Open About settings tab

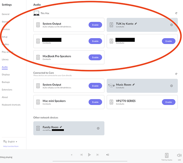click(x=5, y=97)
